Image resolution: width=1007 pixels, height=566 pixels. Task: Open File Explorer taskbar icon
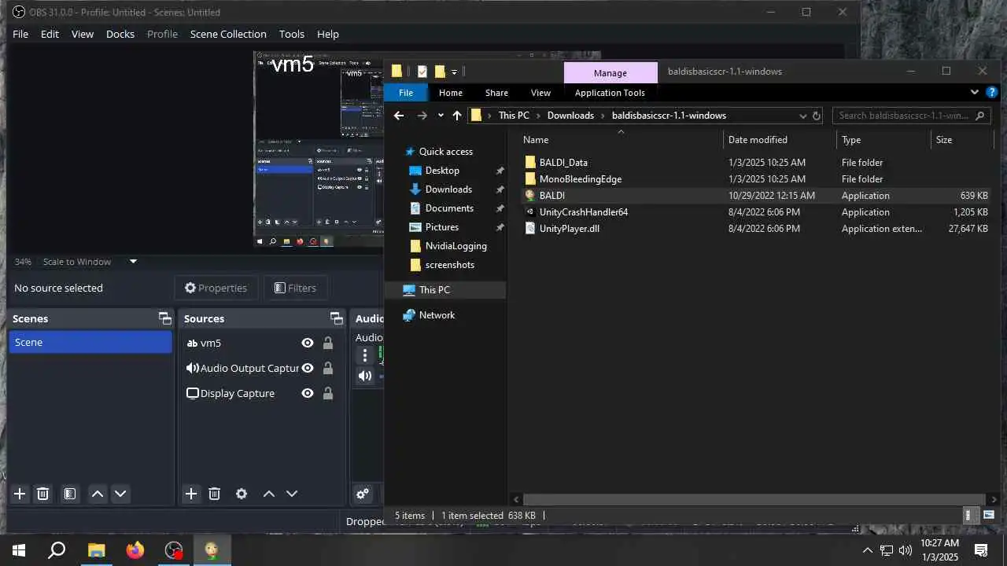pos(96,550)
